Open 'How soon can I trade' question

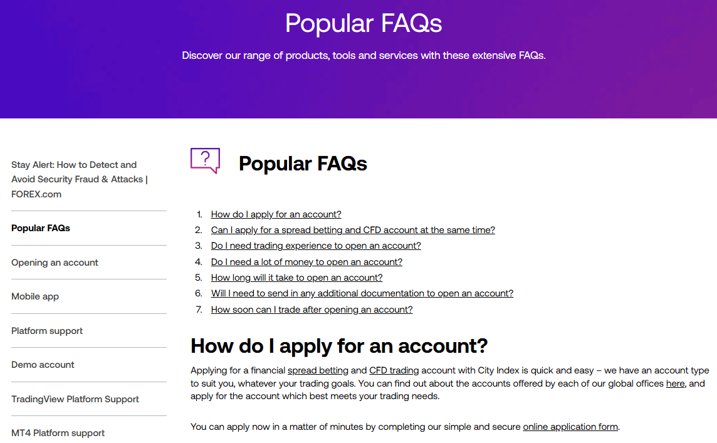[x=311, y=310]
